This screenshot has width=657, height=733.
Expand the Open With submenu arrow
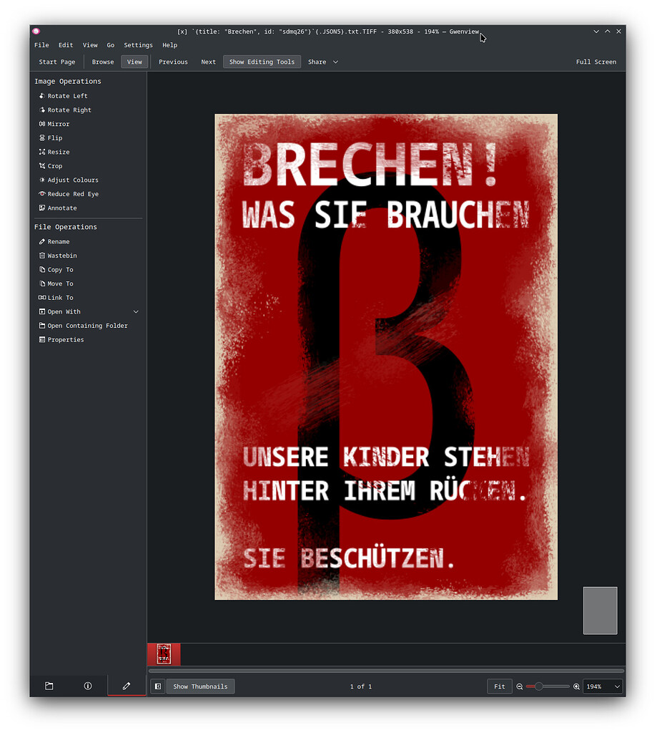136,312
